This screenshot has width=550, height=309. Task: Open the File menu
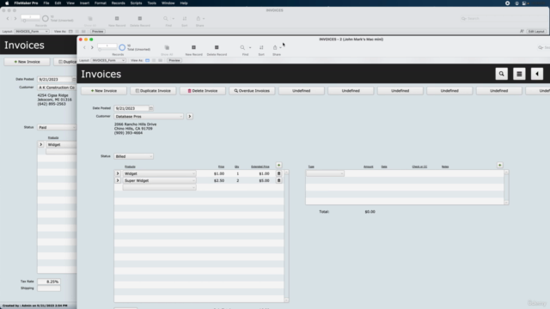46,3
